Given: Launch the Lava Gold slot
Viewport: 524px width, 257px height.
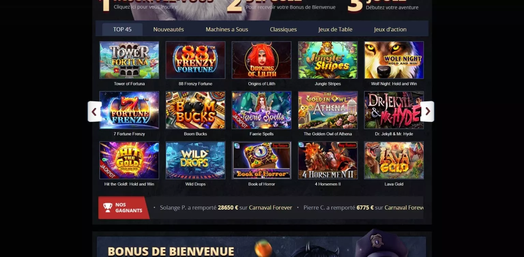Looking at the screenshot, I should (394, 160).
